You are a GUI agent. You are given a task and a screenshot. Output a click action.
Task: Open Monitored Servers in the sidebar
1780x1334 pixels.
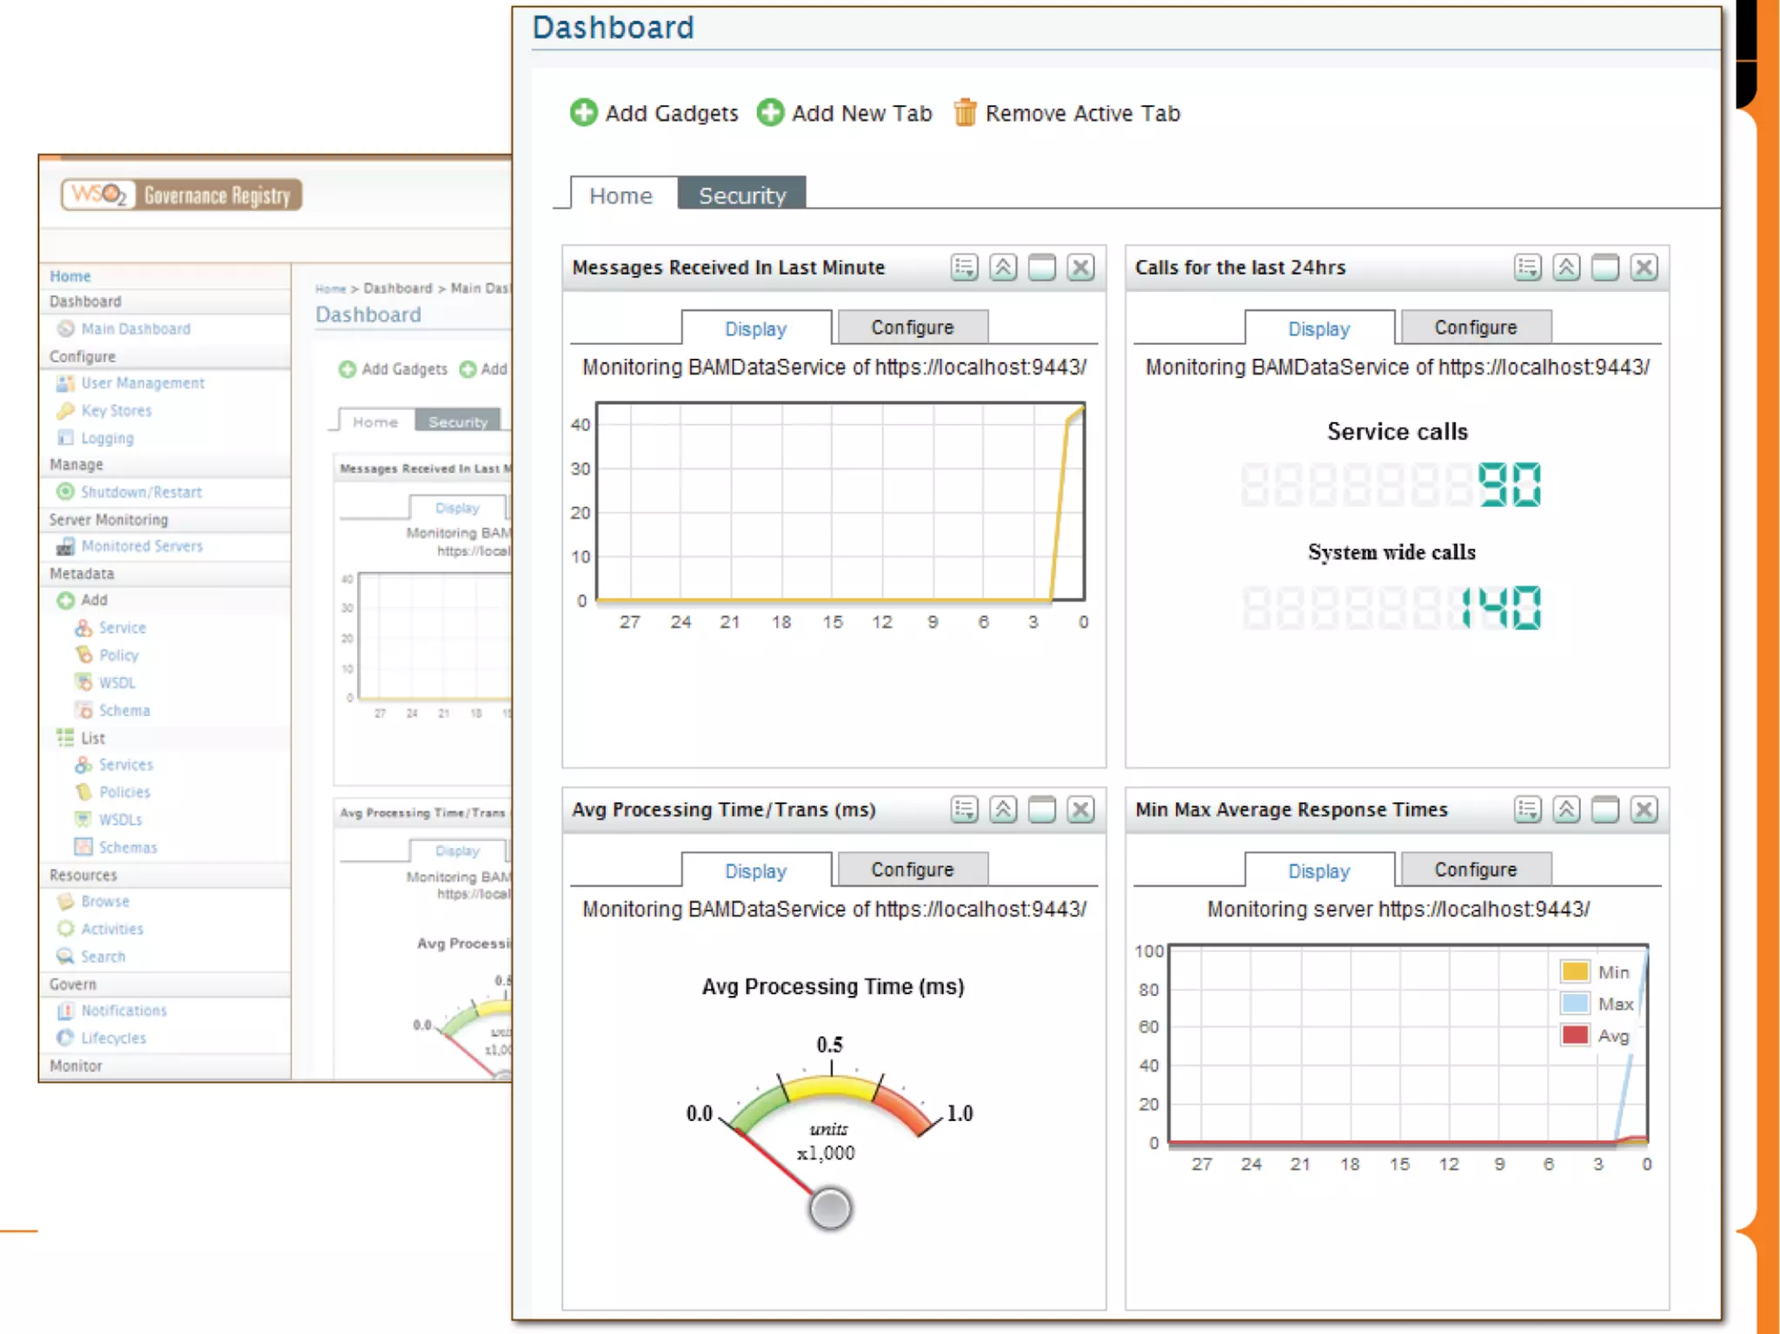click(143, 546)
